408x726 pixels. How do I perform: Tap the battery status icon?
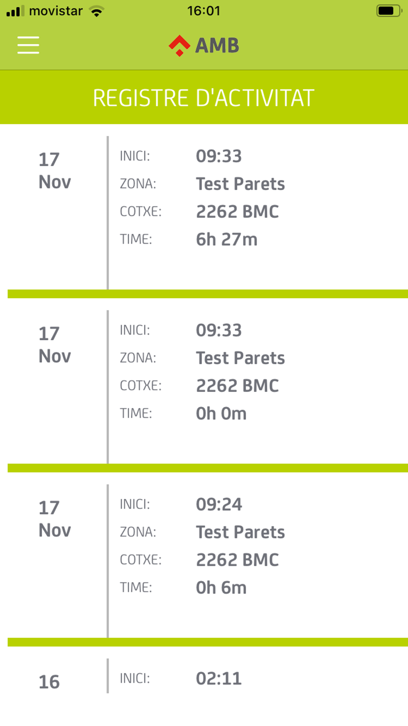[389, 11]
